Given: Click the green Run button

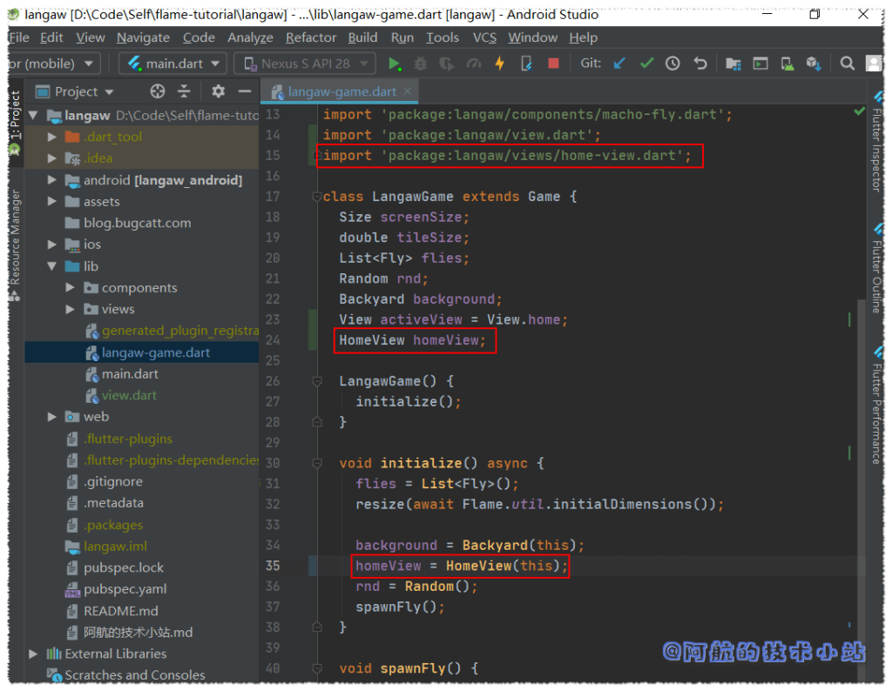Looking at the screenshot, I should pyautogui.click(x=395, y=64).
